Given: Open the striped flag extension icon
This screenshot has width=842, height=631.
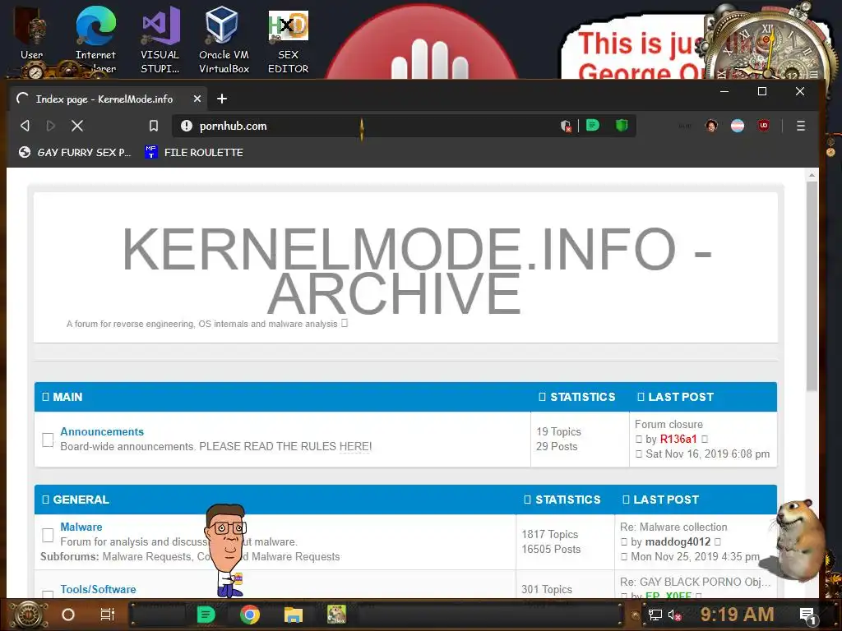Looking at the screenshot, I should tap(738, 126).
